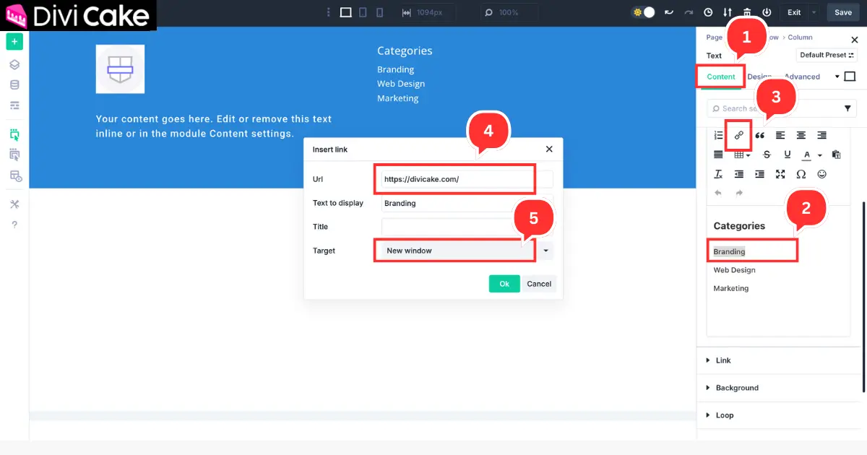Select the green click-mode cursor icon

(x=14, y=134)
